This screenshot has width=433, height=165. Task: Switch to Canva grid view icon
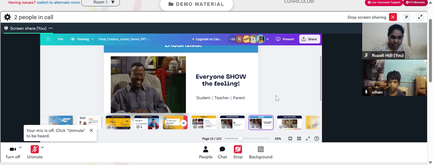(x=299, y=139)
